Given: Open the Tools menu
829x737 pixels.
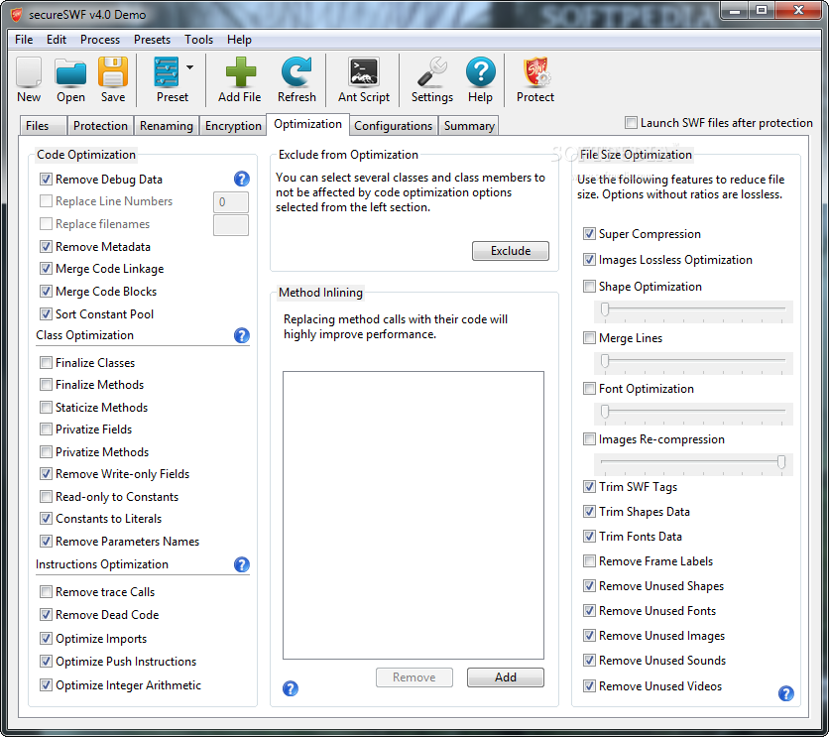Looking at the screenshot, I should tap(198, 40).
